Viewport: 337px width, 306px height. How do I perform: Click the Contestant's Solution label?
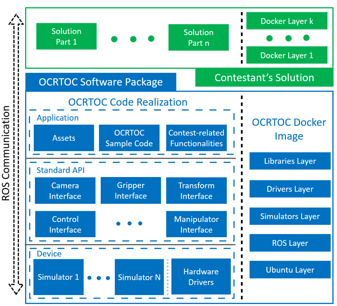(264, 77)
